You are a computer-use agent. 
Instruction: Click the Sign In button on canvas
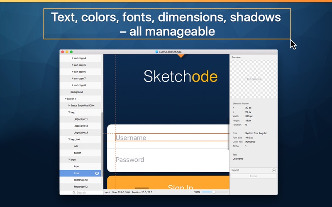(x=168, y=183)
